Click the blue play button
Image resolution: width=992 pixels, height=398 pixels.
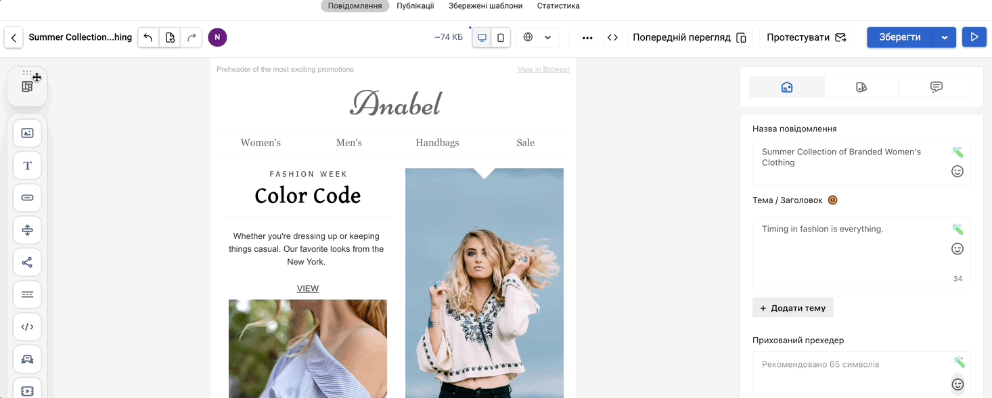[x=974, y=37]
